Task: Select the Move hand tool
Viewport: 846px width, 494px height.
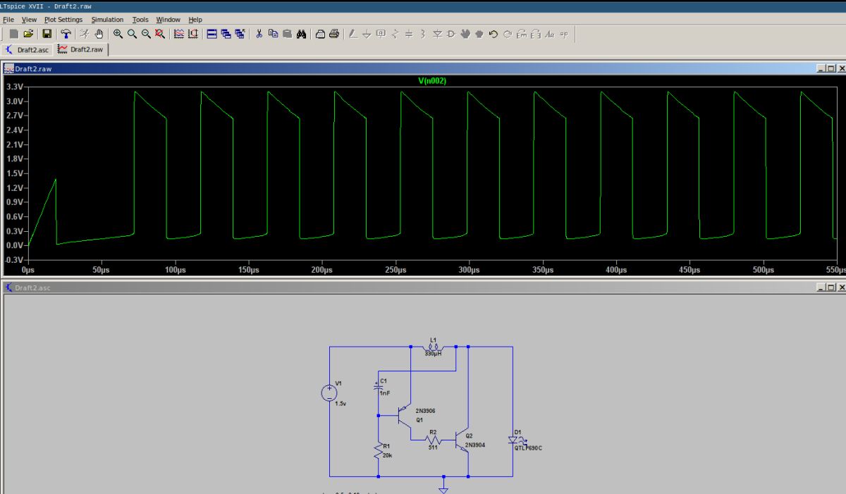Action: (x=465, y=34)
